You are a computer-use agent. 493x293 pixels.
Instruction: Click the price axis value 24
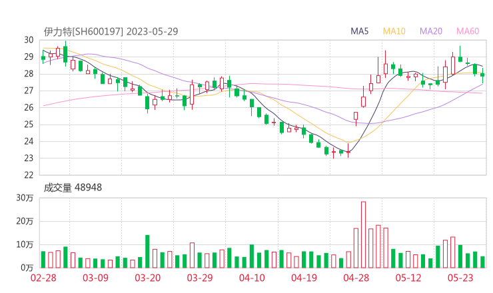point(29,141)
